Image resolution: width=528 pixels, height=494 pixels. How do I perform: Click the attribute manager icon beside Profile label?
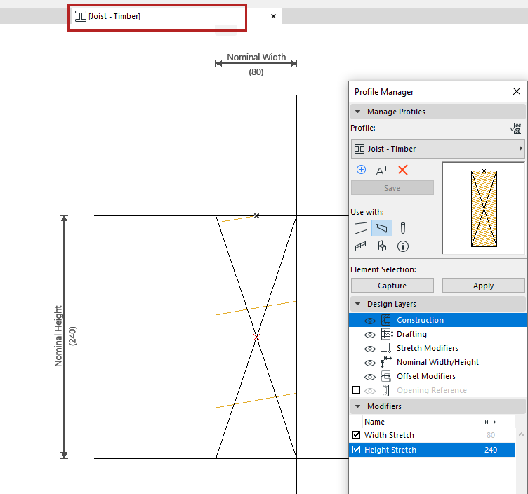click(x=515, y=128)
